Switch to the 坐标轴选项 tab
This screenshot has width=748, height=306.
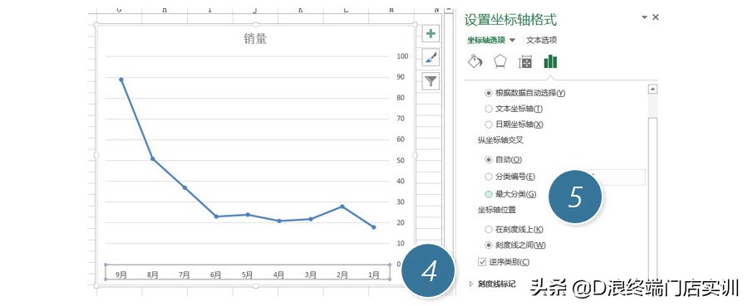pos(486,41)
